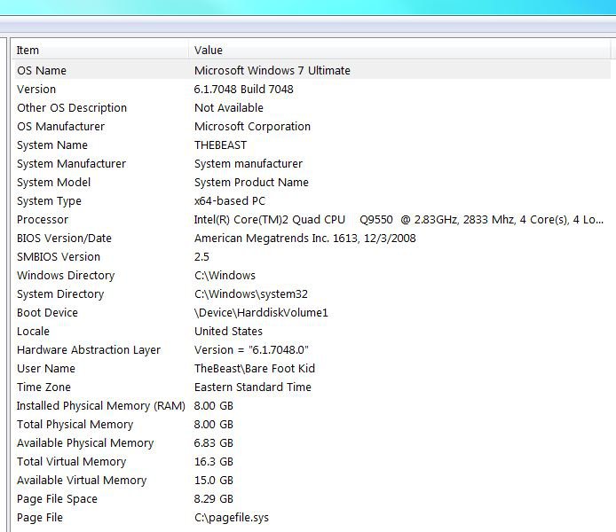Click the Not Available value
Viewport: 616px width, 532px height.
[229, 108]
